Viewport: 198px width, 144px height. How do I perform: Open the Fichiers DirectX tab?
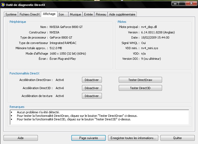(x=30, y=14)
